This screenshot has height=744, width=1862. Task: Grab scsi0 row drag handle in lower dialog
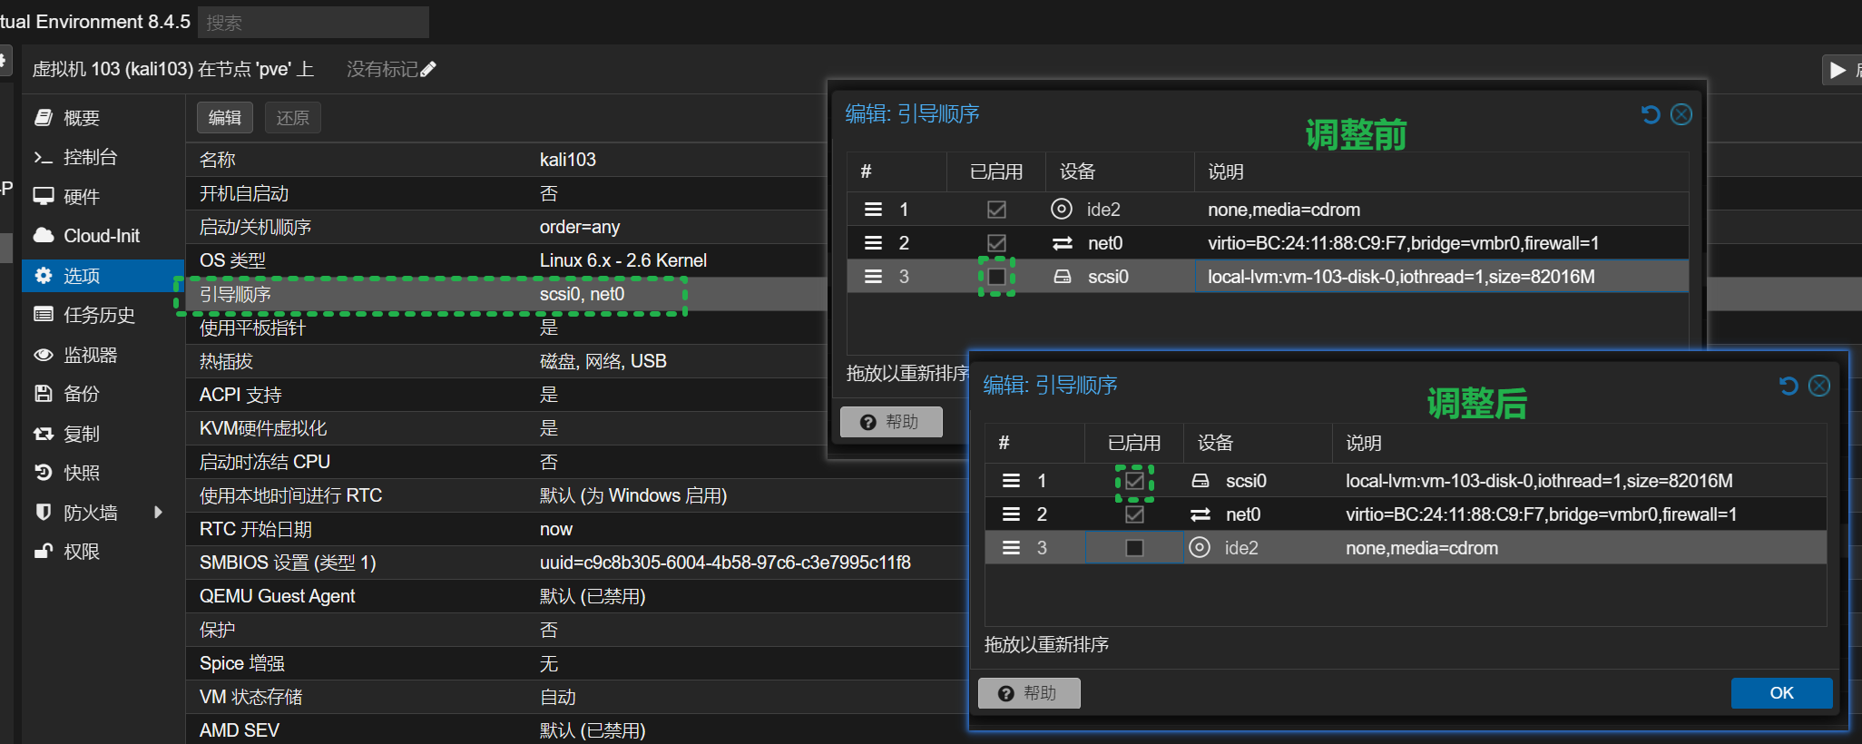click(1011, 481)
